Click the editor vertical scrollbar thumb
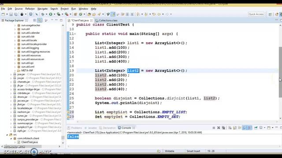The width and height of the screenshot is (282, 158). (x=280, y=72)
